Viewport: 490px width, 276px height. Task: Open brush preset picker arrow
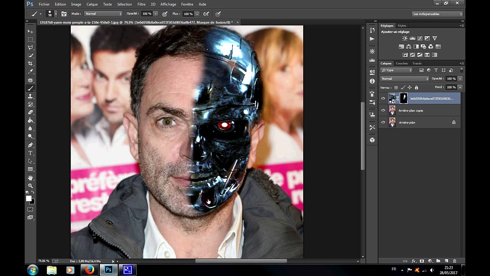tap(56, 14)
